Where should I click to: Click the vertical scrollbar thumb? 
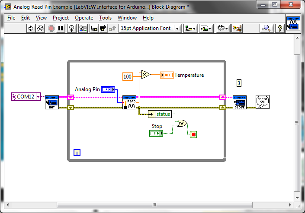(297, 123)
